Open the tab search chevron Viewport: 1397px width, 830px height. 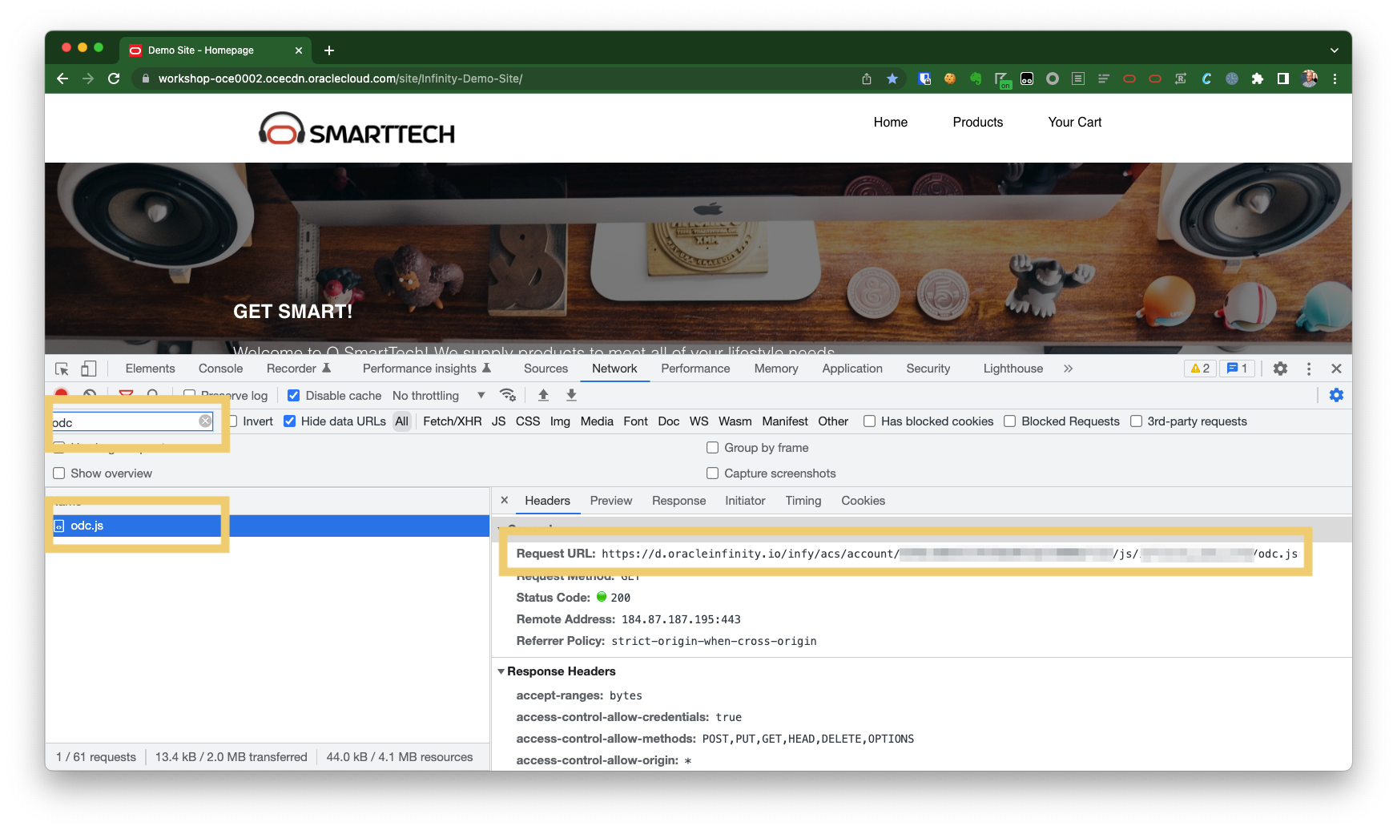1335,50
